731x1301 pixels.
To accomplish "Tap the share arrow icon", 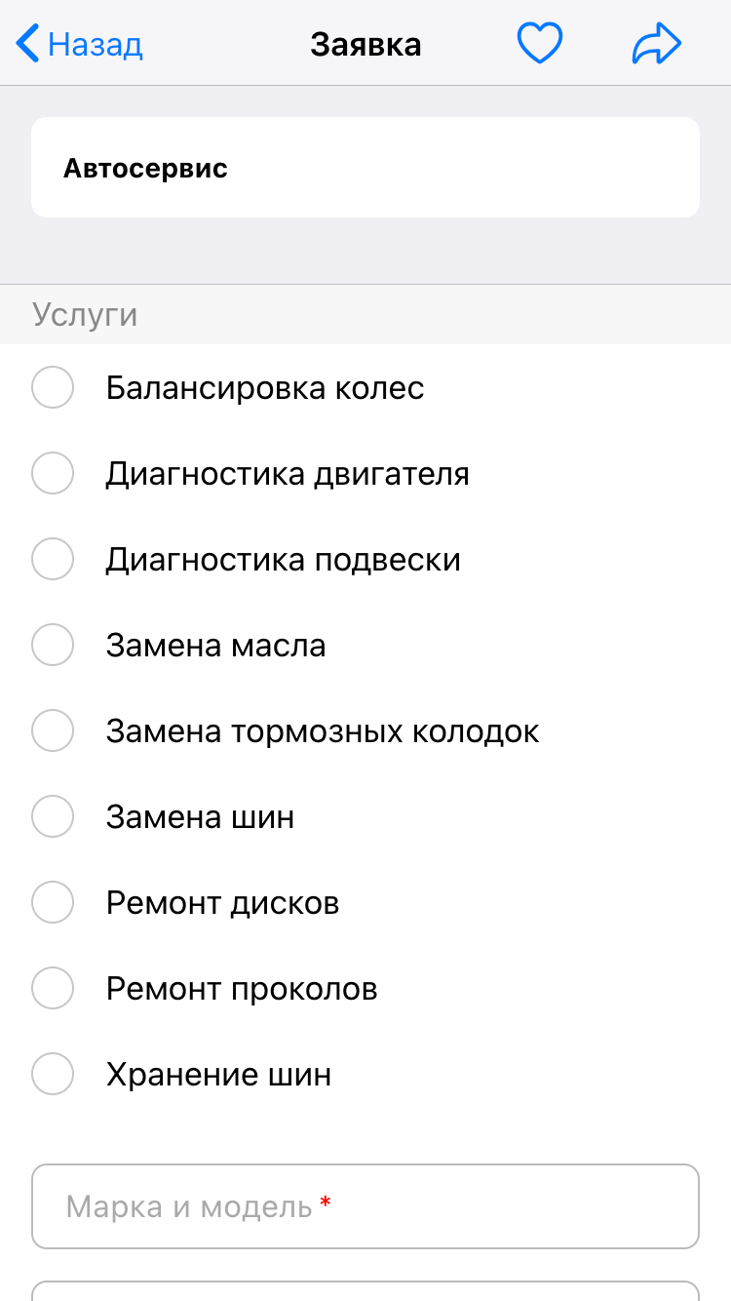I will click(x=656, y=44).
